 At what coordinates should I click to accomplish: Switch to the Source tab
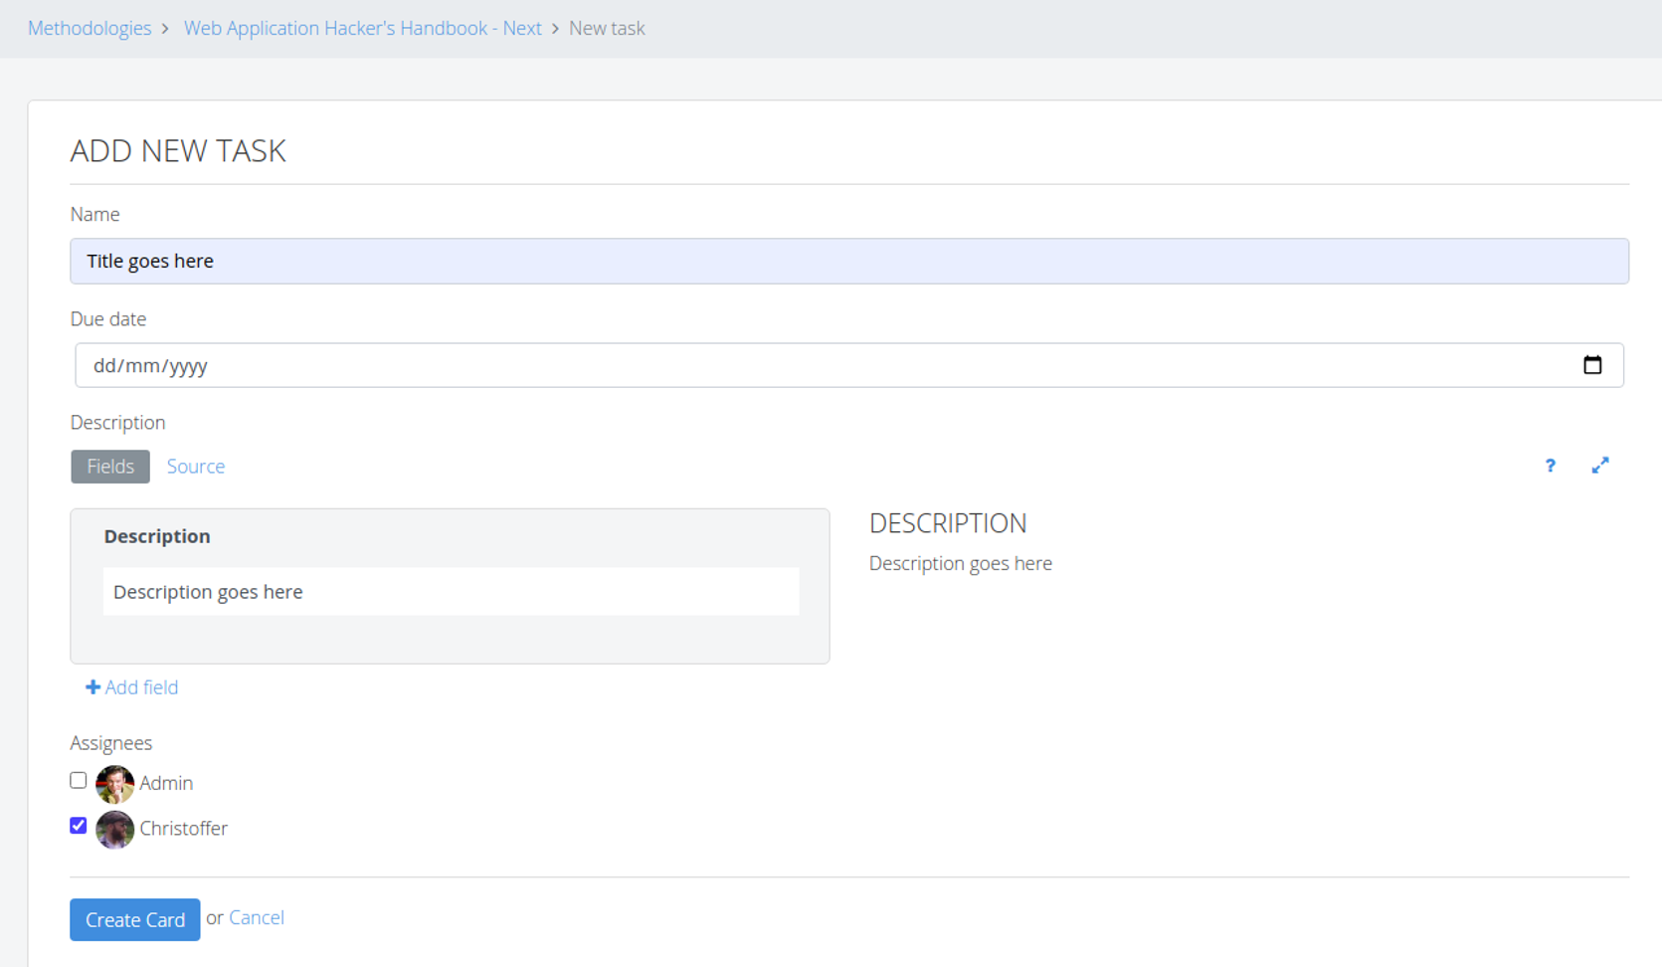196,467
